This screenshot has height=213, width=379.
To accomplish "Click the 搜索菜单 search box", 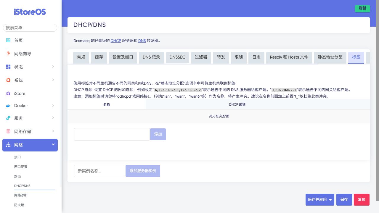I will pos(30,28).
